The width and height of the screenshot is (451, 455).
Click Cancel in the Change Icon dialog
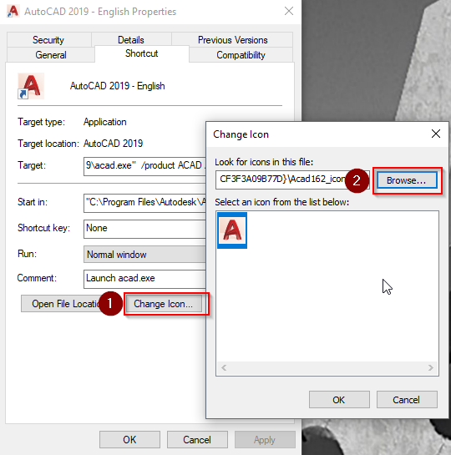[407, 400]
